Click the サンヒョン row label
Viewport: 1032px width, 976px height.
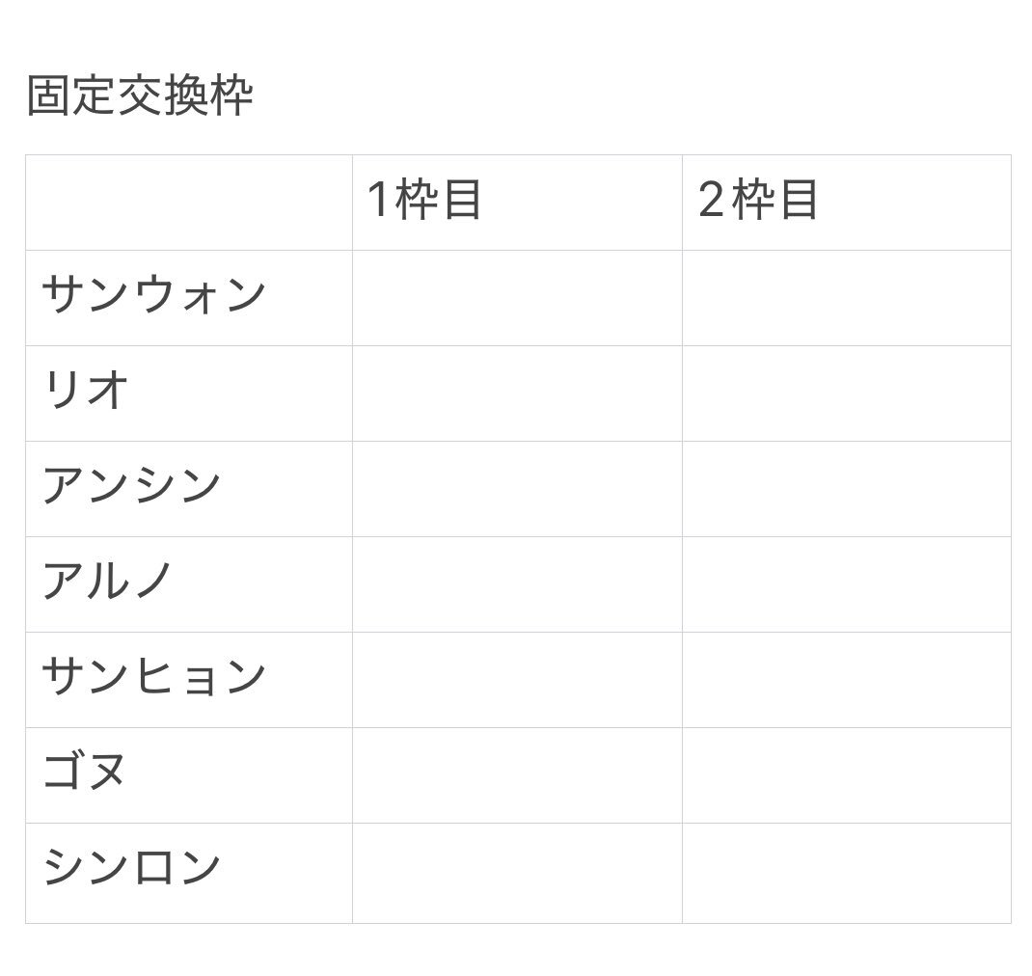(x=154, y=677)
